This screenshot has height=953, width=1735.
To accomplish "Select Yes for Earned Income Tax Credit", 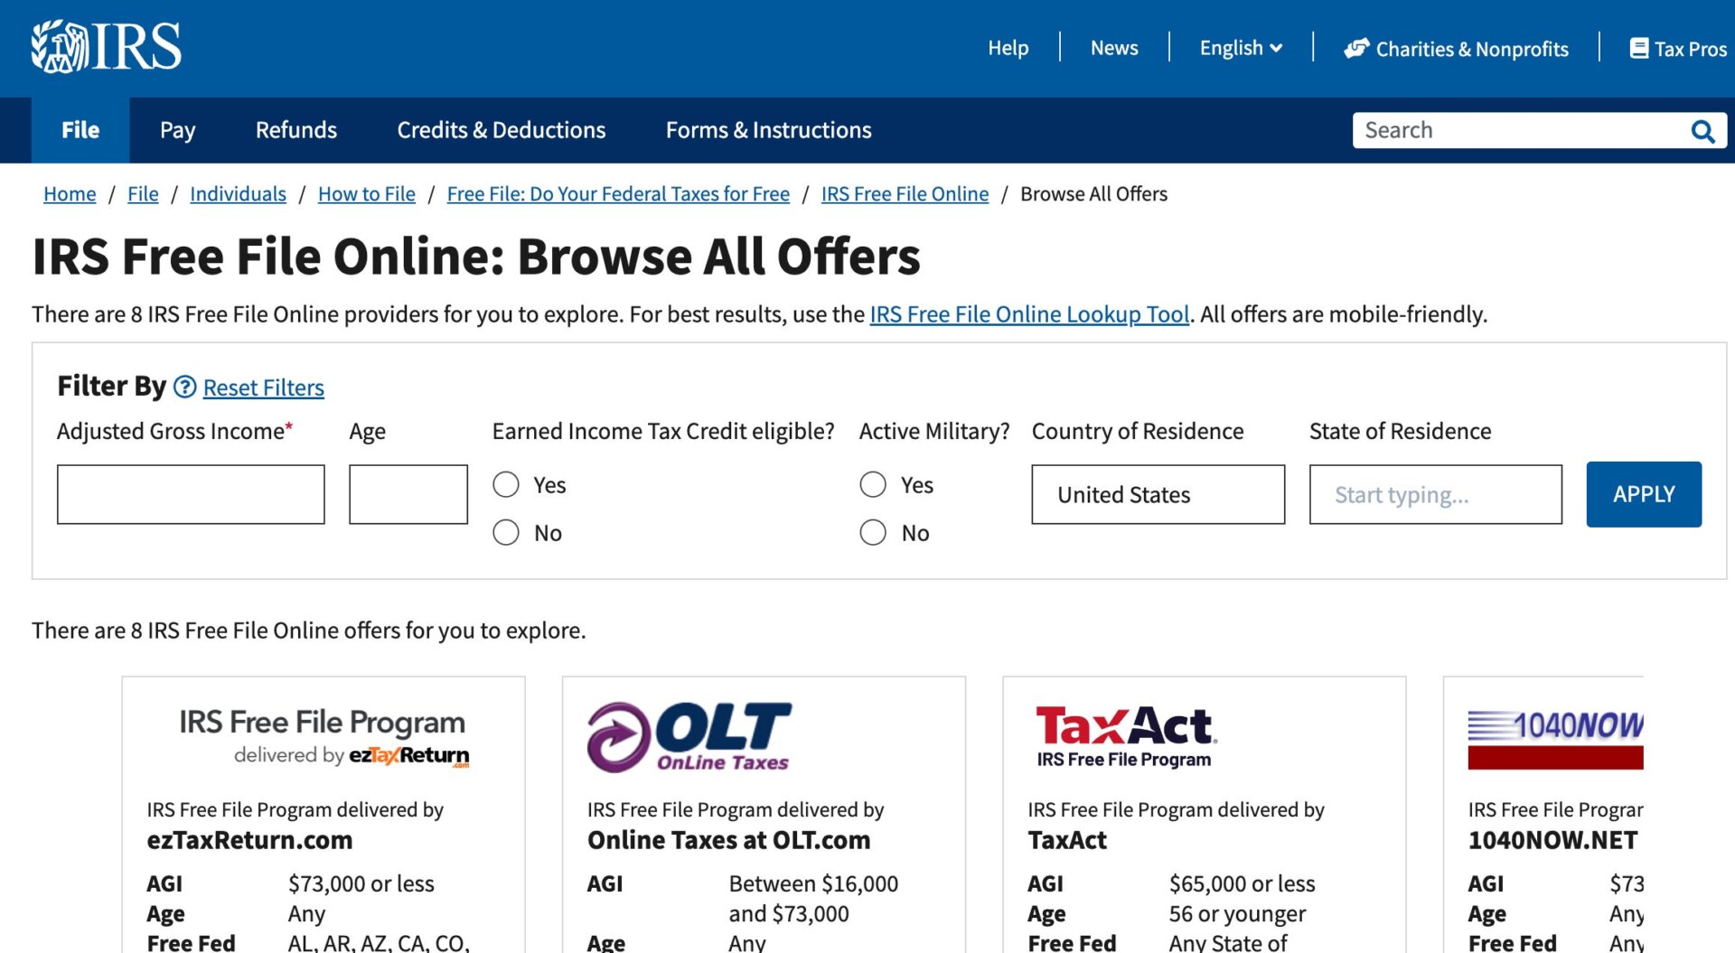I will (506, 485).
